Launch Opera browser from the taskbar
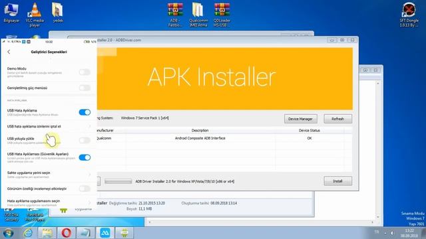The width and height of the screenshot is (426, 239). point(67,233)
